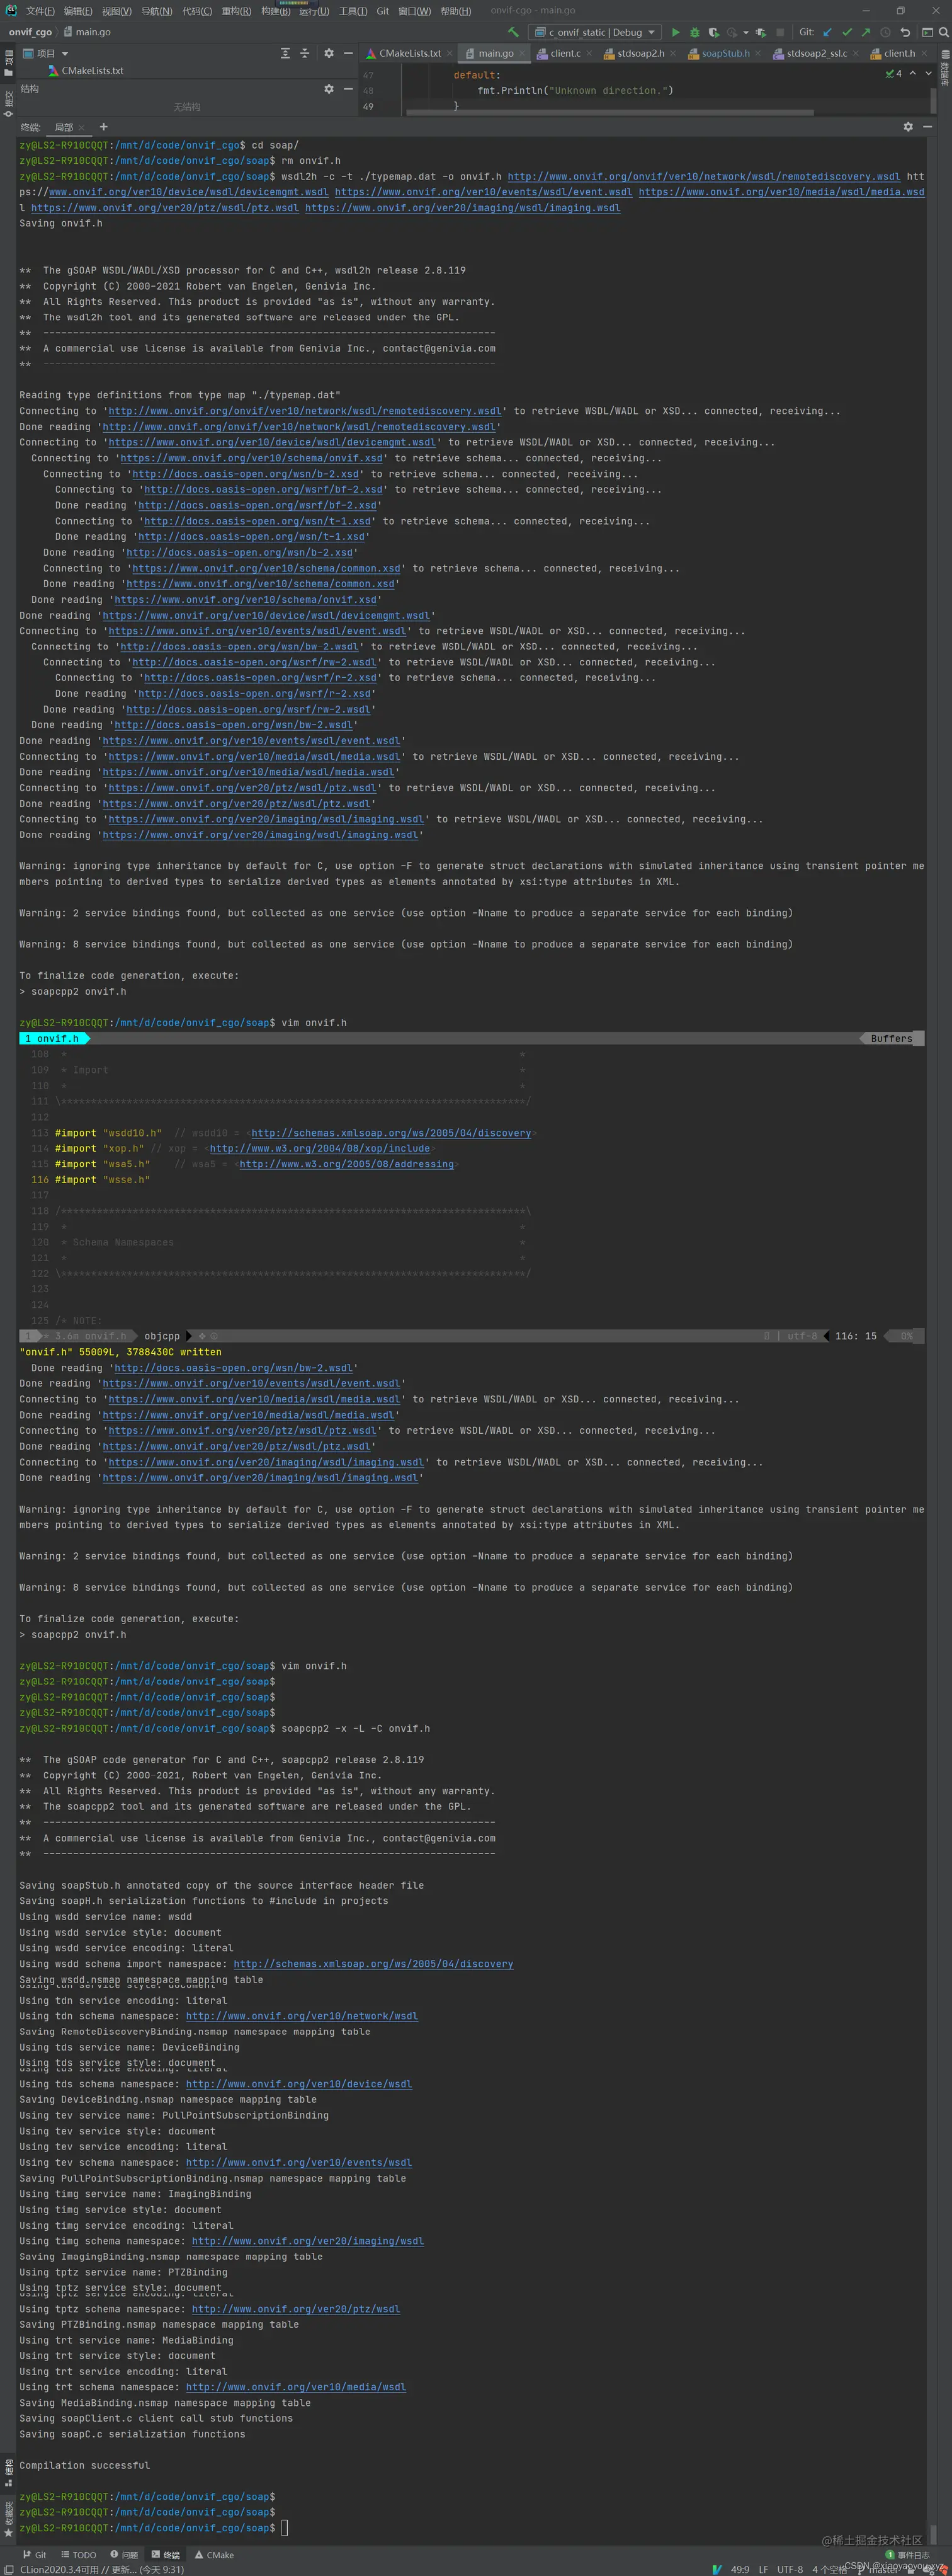Open the Problems (问题) tool window
Image resolution: width=952 pixels, height=2576 pixels.
pos(124,2555)
